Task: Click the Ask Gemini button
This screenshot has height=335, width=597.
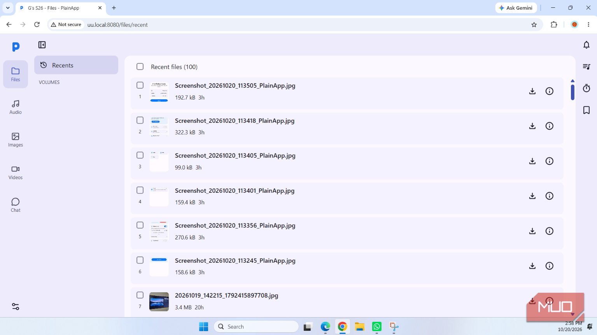Action: tap(516, 8)
